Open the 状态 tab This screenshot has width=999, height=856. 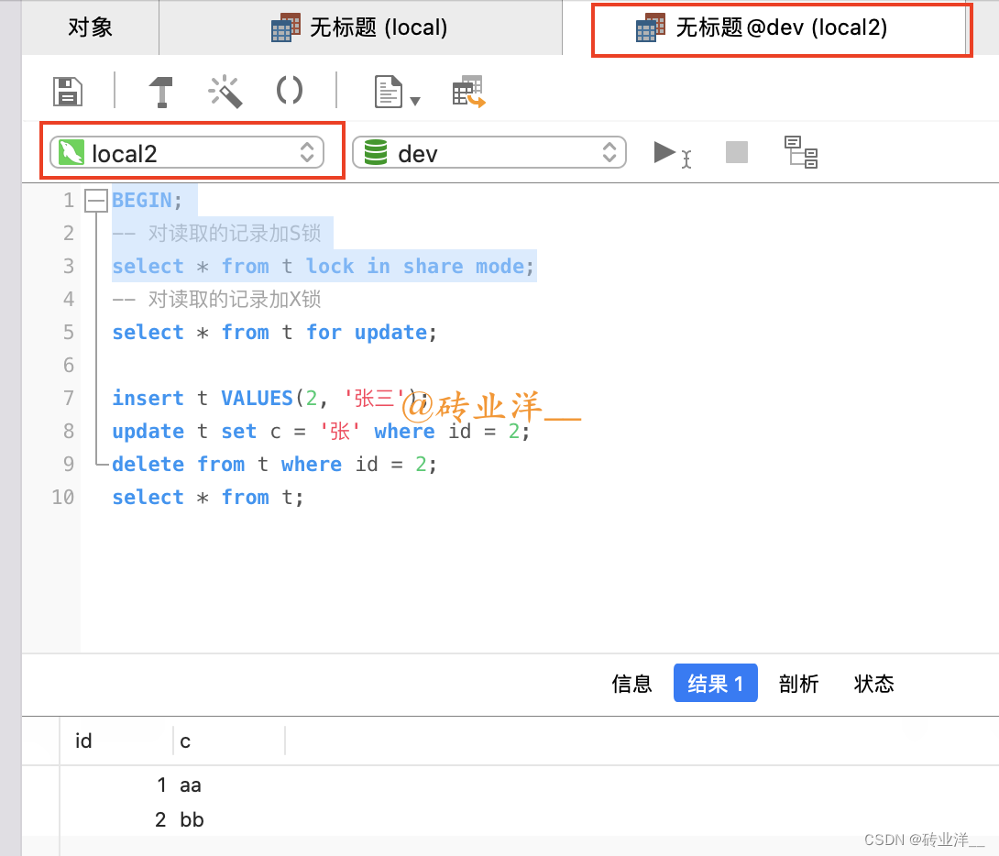(x=873, y=684)
